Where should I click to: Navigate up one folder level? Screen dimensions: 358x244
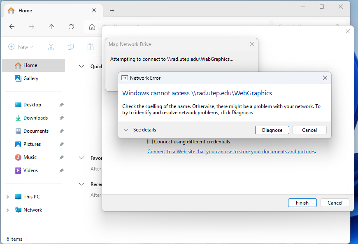[51, 27]
